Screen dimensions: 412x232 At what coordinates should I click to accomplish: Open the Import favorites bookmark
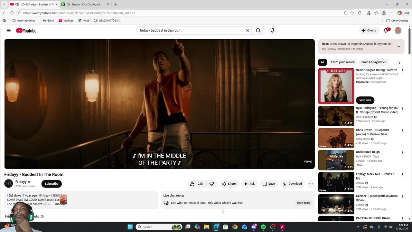[23, 21]
